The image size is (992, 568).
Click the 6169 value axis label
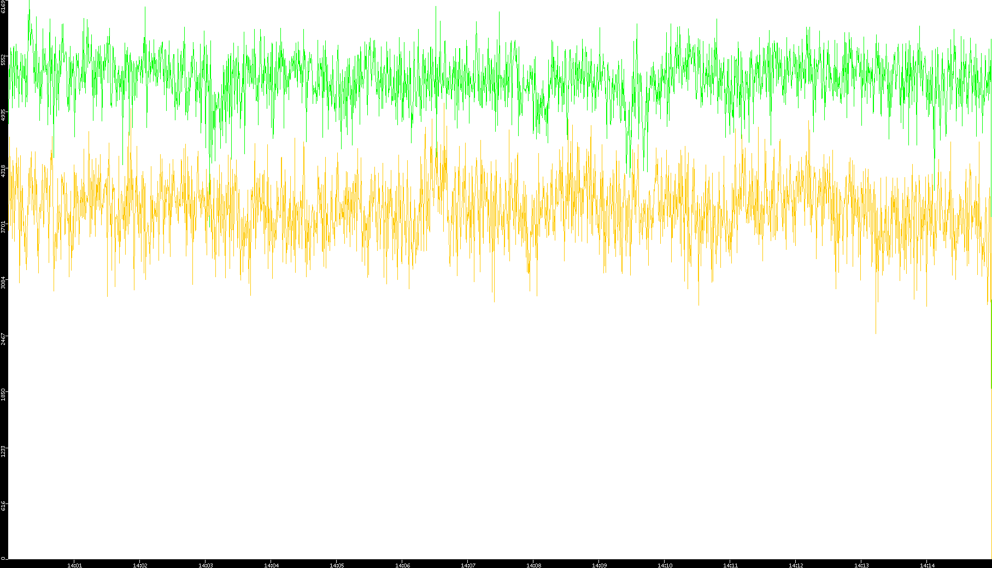[x=4, y=7]
